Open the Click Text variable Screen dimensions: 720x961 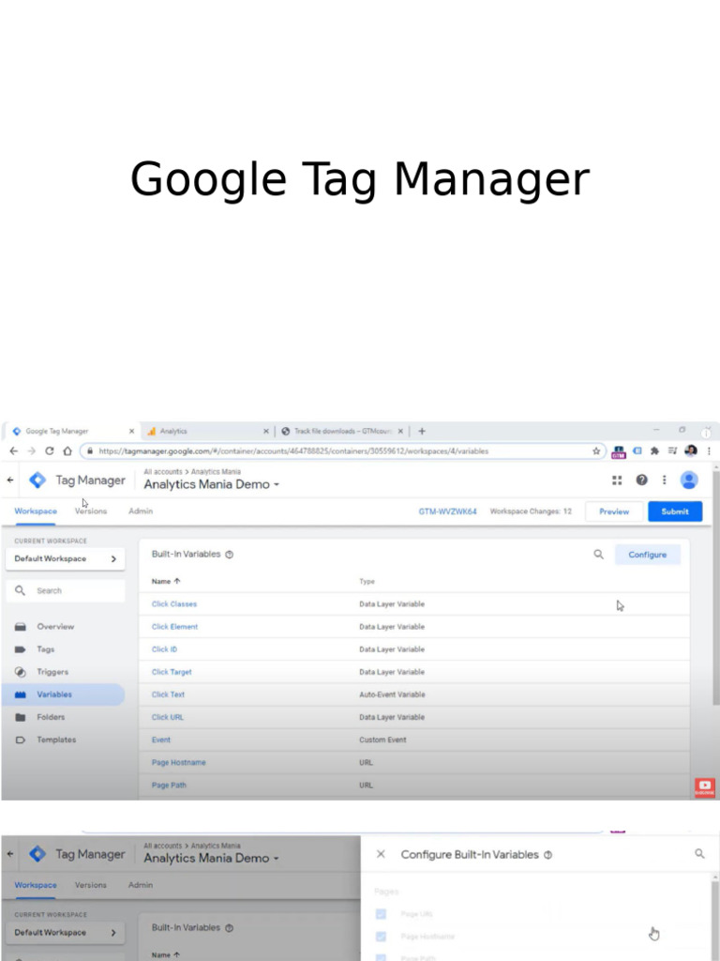tap(168, 694)
